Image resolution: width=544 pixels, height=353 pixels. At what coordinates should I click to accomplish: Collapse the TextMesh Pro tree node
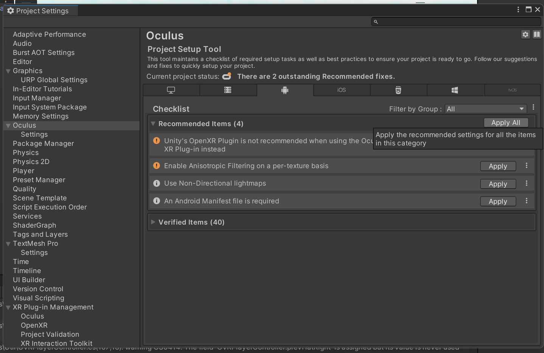8,244
